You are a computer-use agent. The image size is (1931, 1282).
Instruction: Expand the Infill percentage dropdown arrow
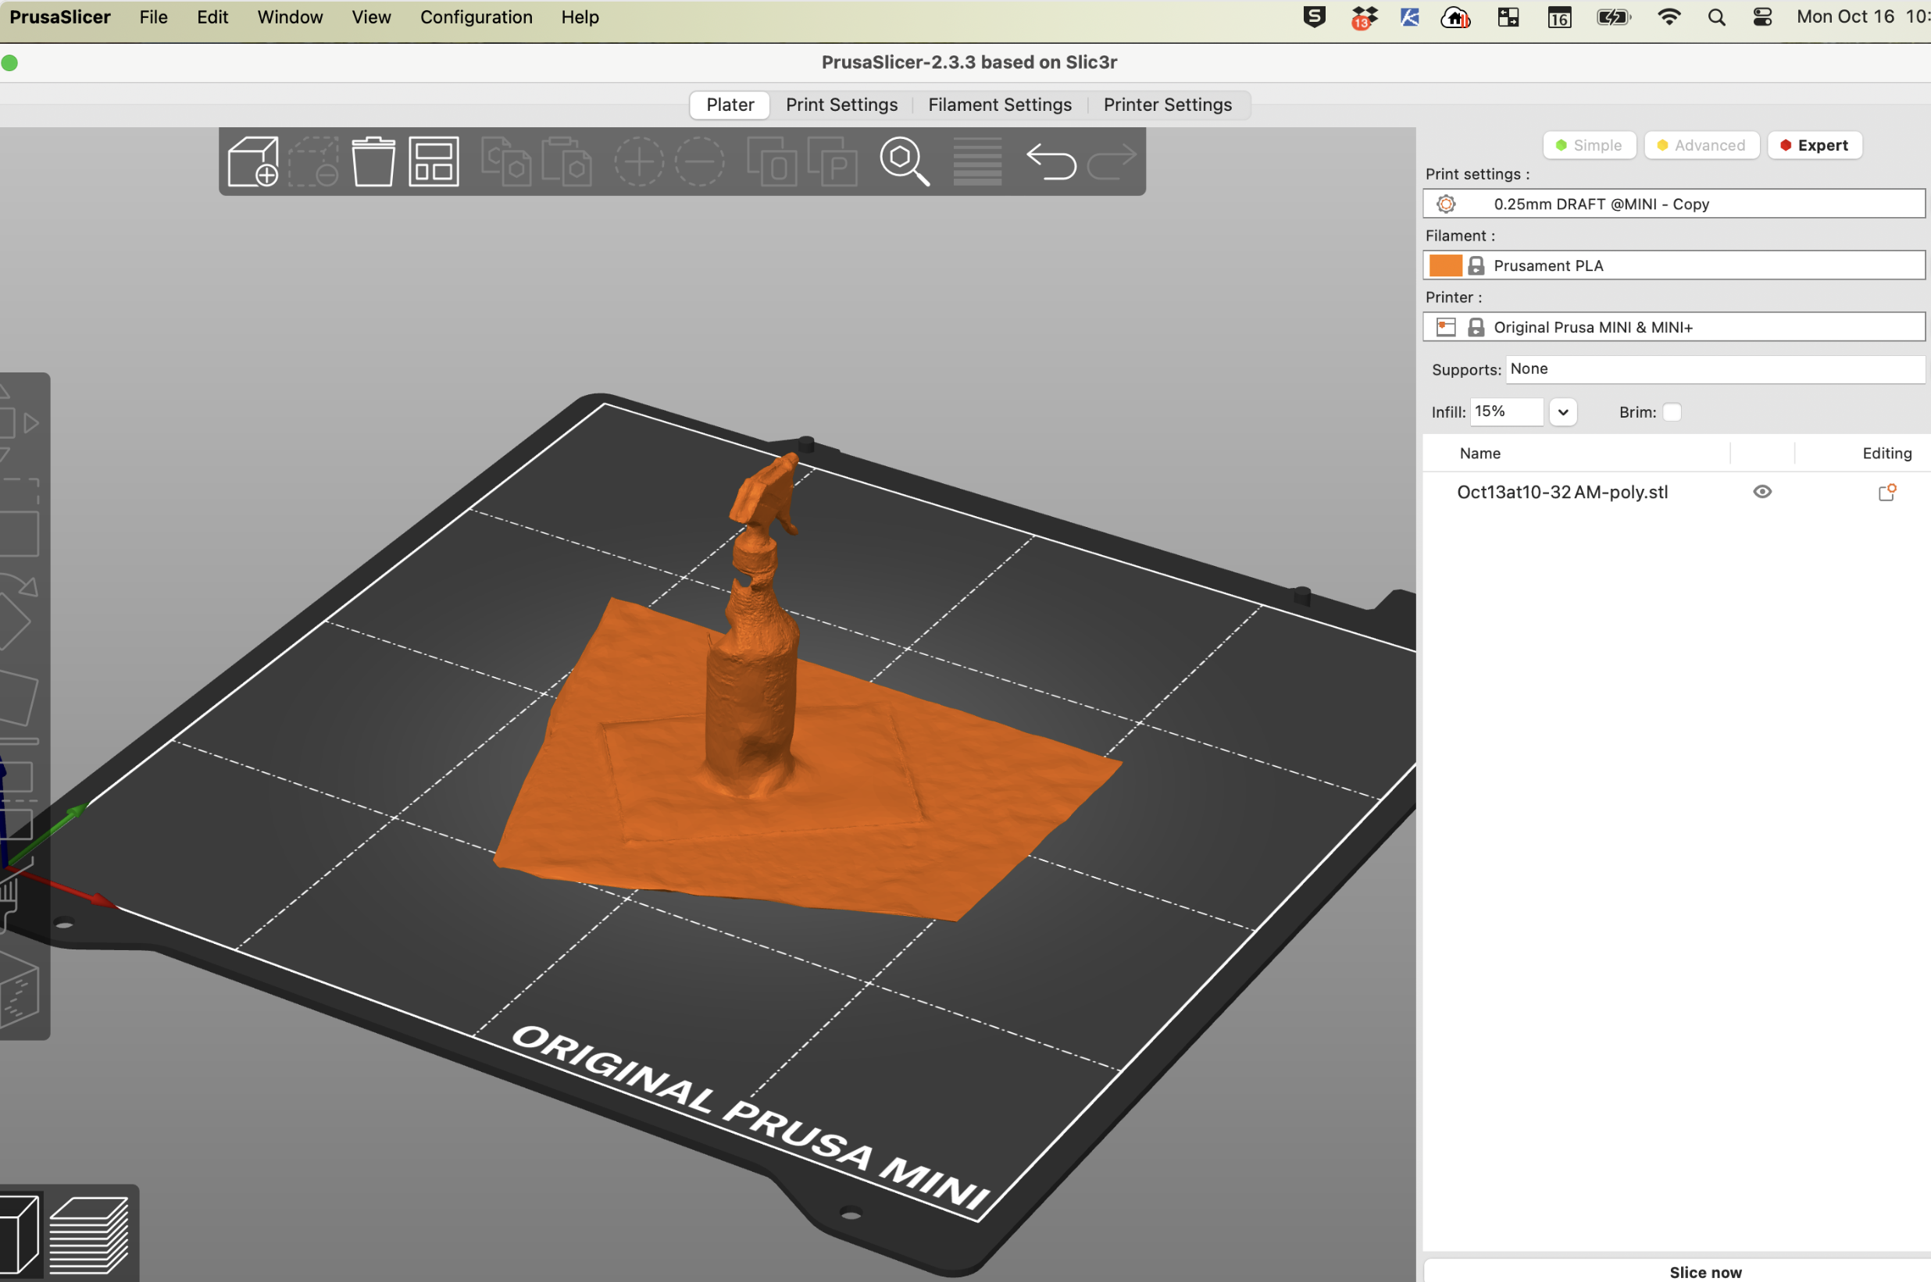coord(1562,412)
